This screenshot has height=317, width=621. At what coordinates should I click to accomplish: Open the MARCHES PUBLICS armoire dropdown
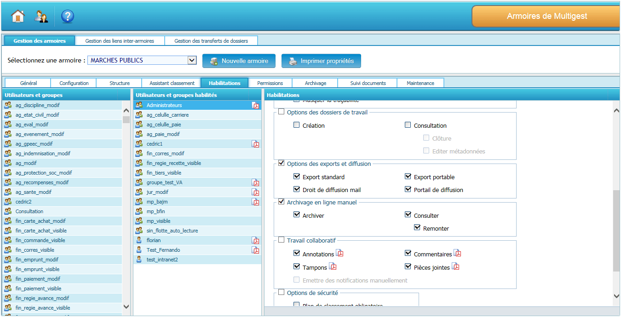click(192, 61)
